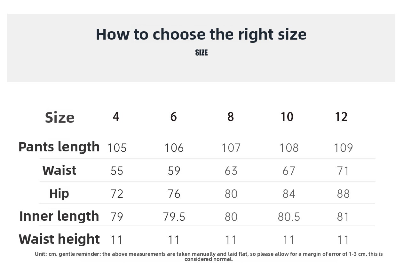Click the Waist row label
The height and width of the screenshot is (267, 403).
[59, 170]
